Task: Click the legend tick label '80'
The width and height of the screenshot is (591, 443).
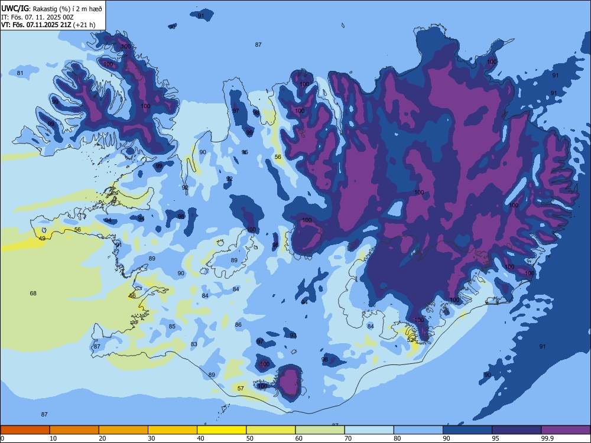Action: point(397,438)
